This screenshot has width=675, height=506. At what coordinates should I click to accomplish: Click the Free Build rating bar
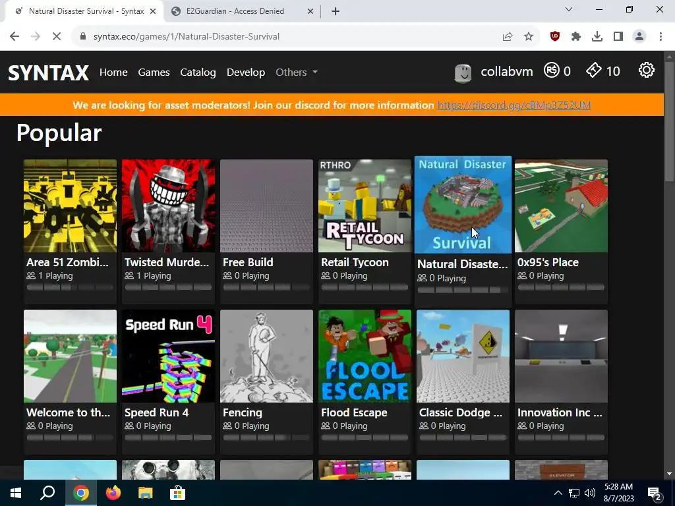[266, 287]
